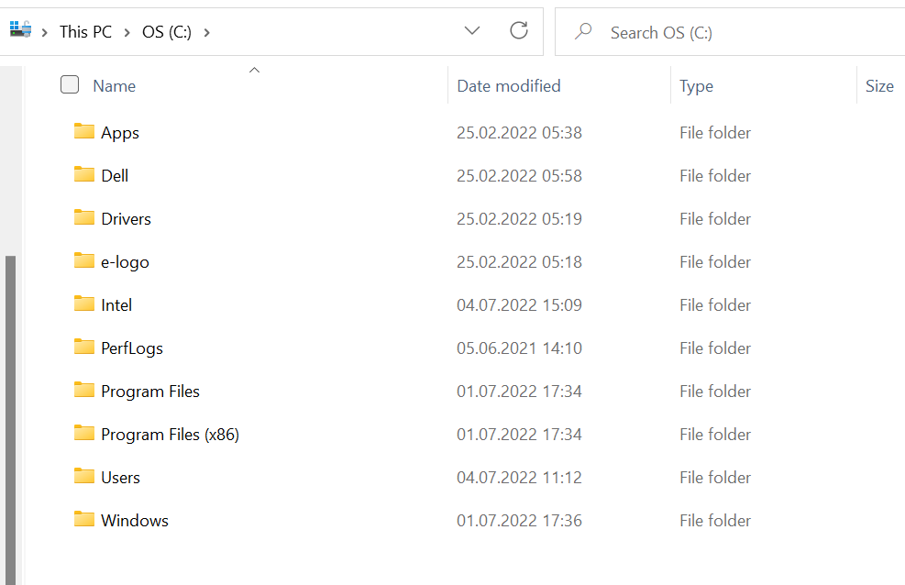Select the e-logo folder icon

pos(84,261)
